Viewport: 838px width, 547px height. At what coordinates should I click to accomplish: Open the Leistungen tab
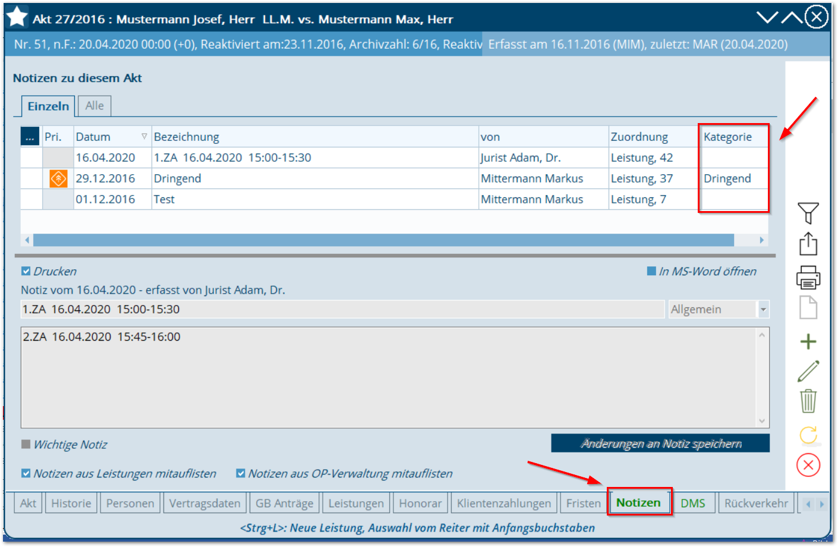pos(356,503)
